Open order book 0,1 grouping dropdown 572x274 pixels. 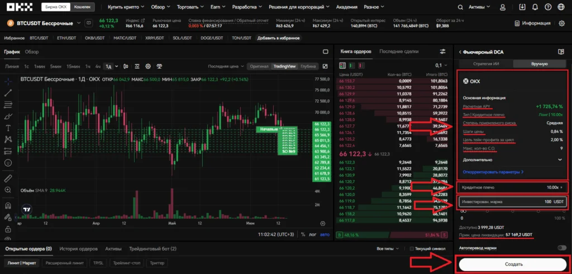pos(441,66)
